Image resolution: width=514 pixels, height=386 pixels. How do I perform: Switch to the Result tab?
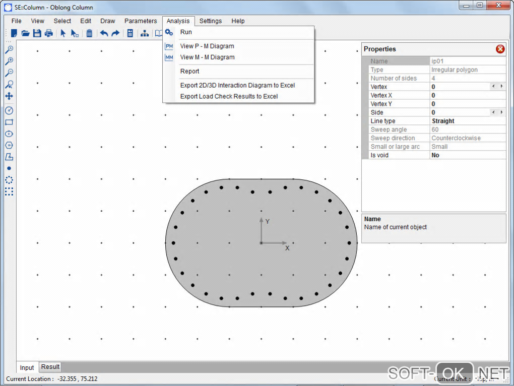coord(50,367)
